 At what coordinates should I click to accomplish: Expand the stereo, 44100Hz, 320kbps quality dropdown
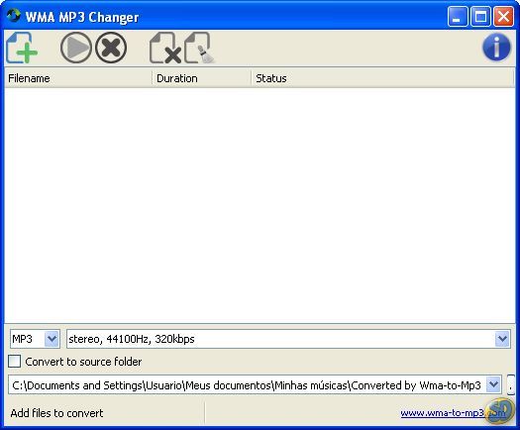[x=502, y=339]
